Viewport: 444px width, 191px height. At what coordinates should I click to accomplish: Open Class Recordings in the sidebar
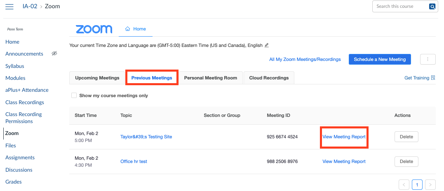[25, 102]
